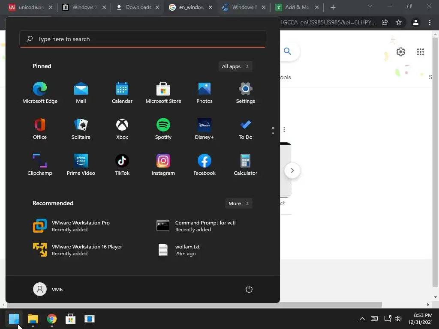
Task: Open a new Chrome tab
Action: click(x=333, y=7)
